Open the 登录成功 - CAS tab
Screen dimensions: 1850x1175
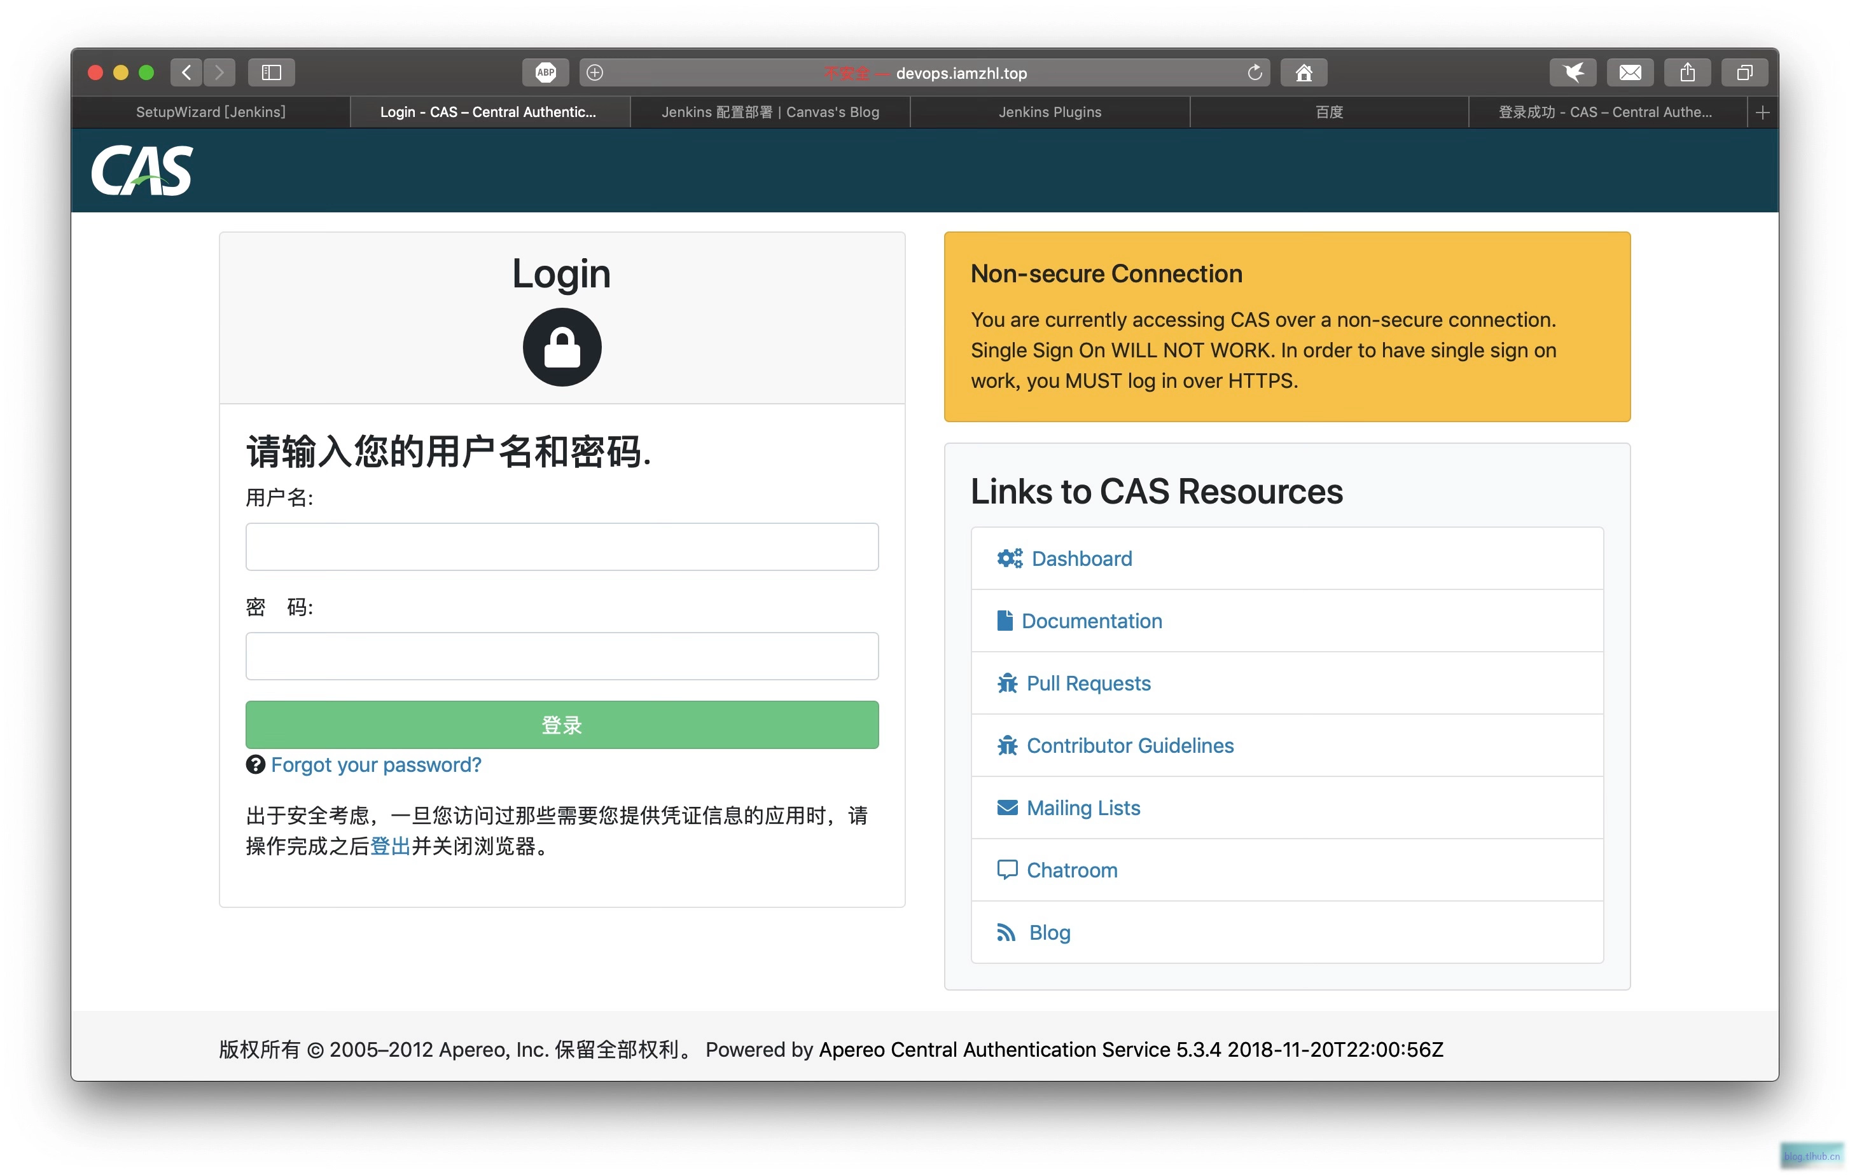tap(1607, 112)
